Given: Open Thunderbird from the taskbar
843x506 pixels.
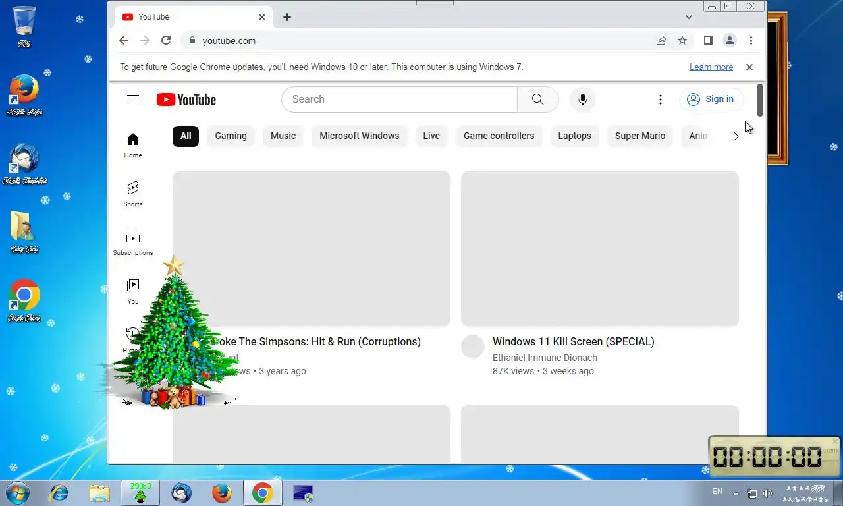Looking at the screenshot, I should coord(181,493).
